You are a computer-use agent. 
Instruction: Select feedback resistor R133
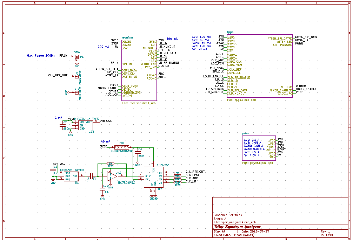point(110,164)
